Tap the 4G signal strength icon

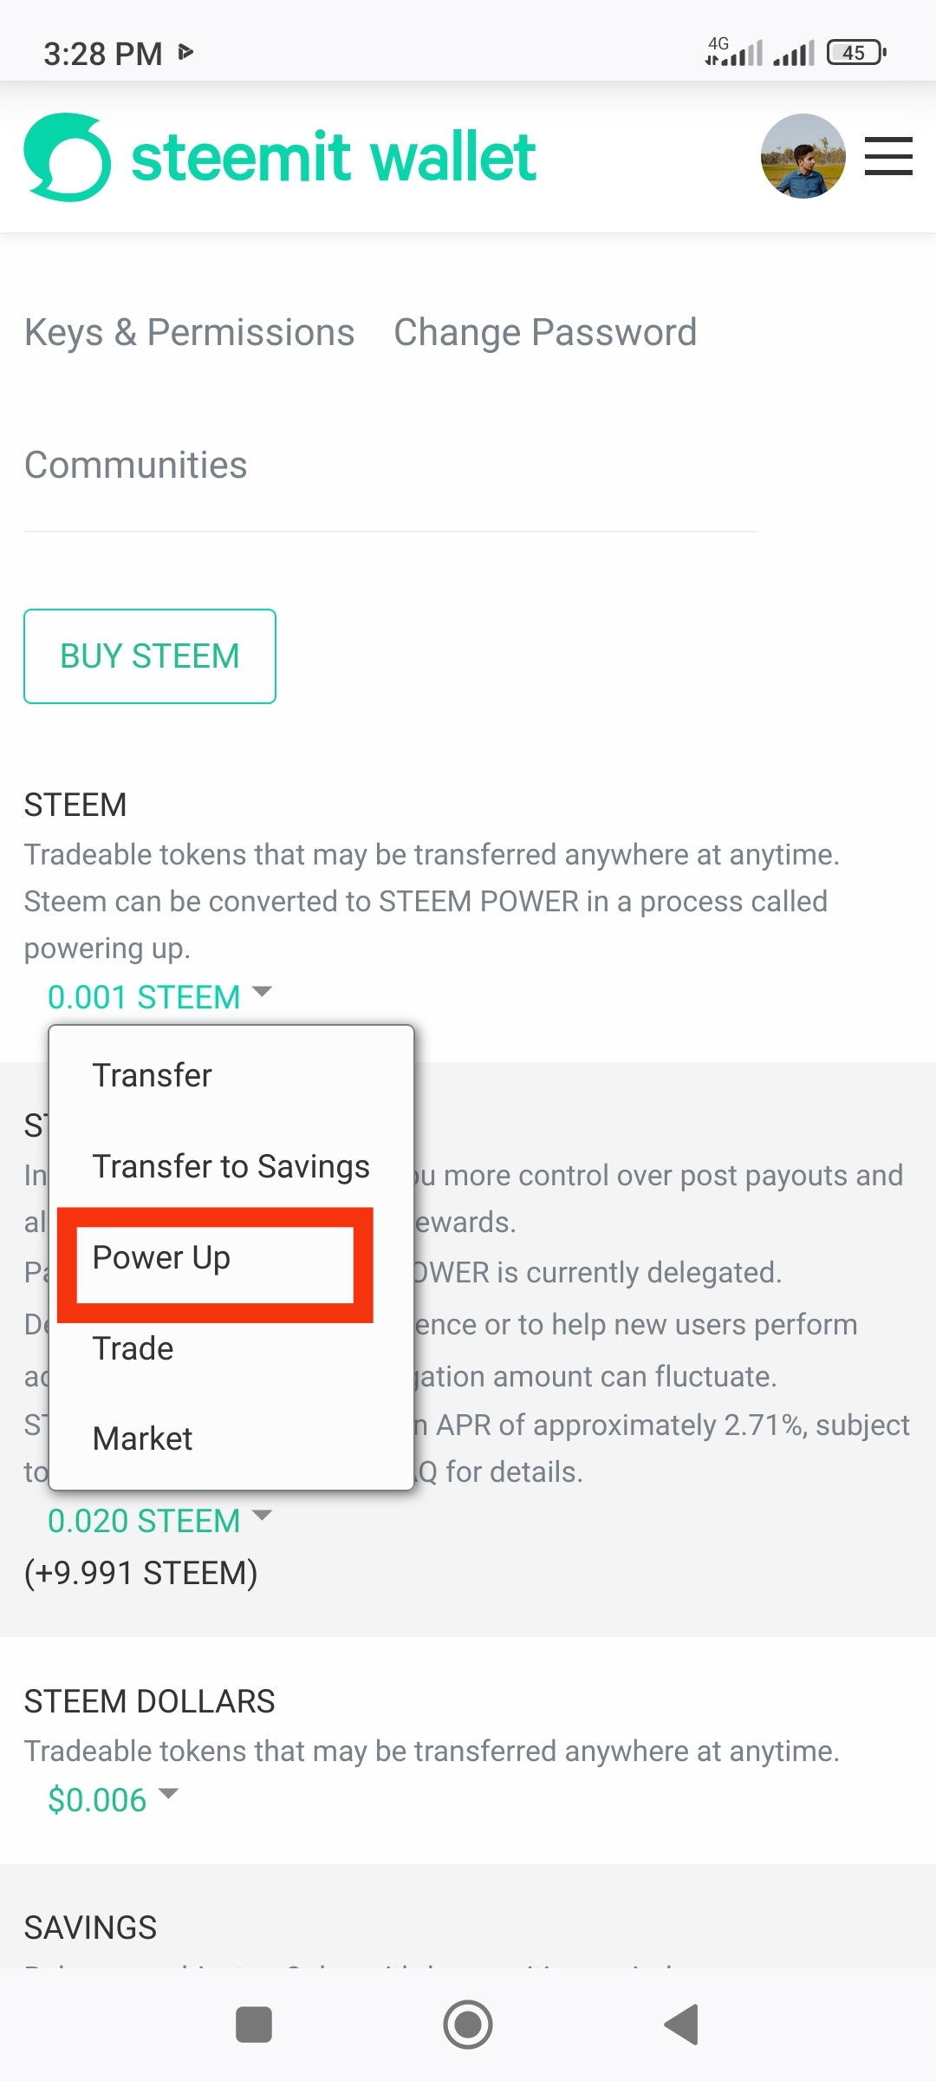pyautogui.click(x=733, y=52)
